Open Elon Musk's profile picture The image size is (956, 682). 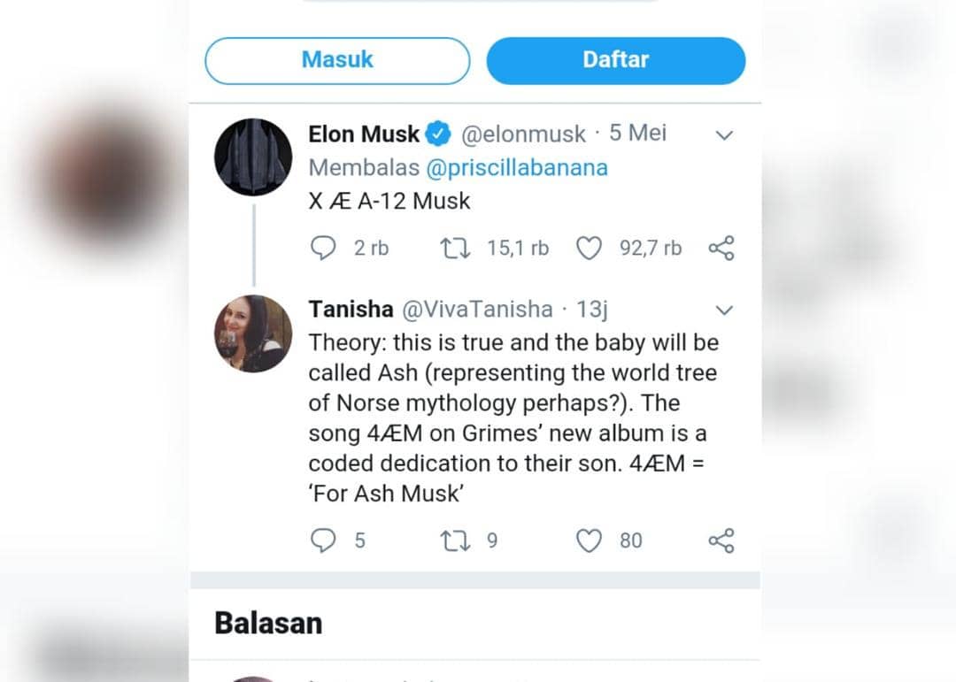point(253,157)
